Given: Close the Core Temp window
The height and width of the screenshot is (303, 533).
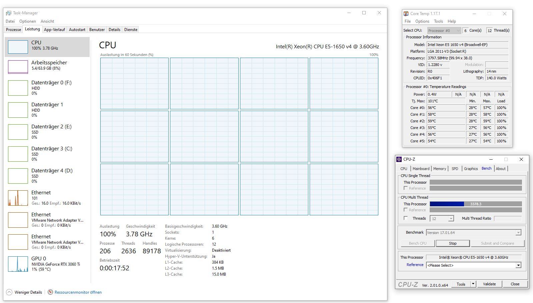Looking at the screenshot, I should (x=505, y=14).
